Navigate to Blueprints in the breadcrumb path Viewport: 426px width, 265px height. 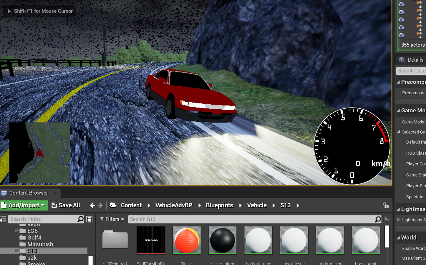tap(219, 205)
